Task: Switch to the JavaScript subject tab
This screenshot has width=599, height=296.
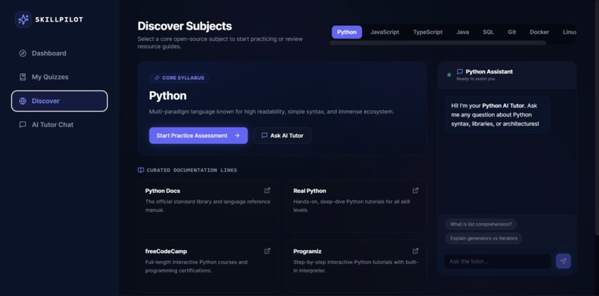Action: tap(384, 32)
